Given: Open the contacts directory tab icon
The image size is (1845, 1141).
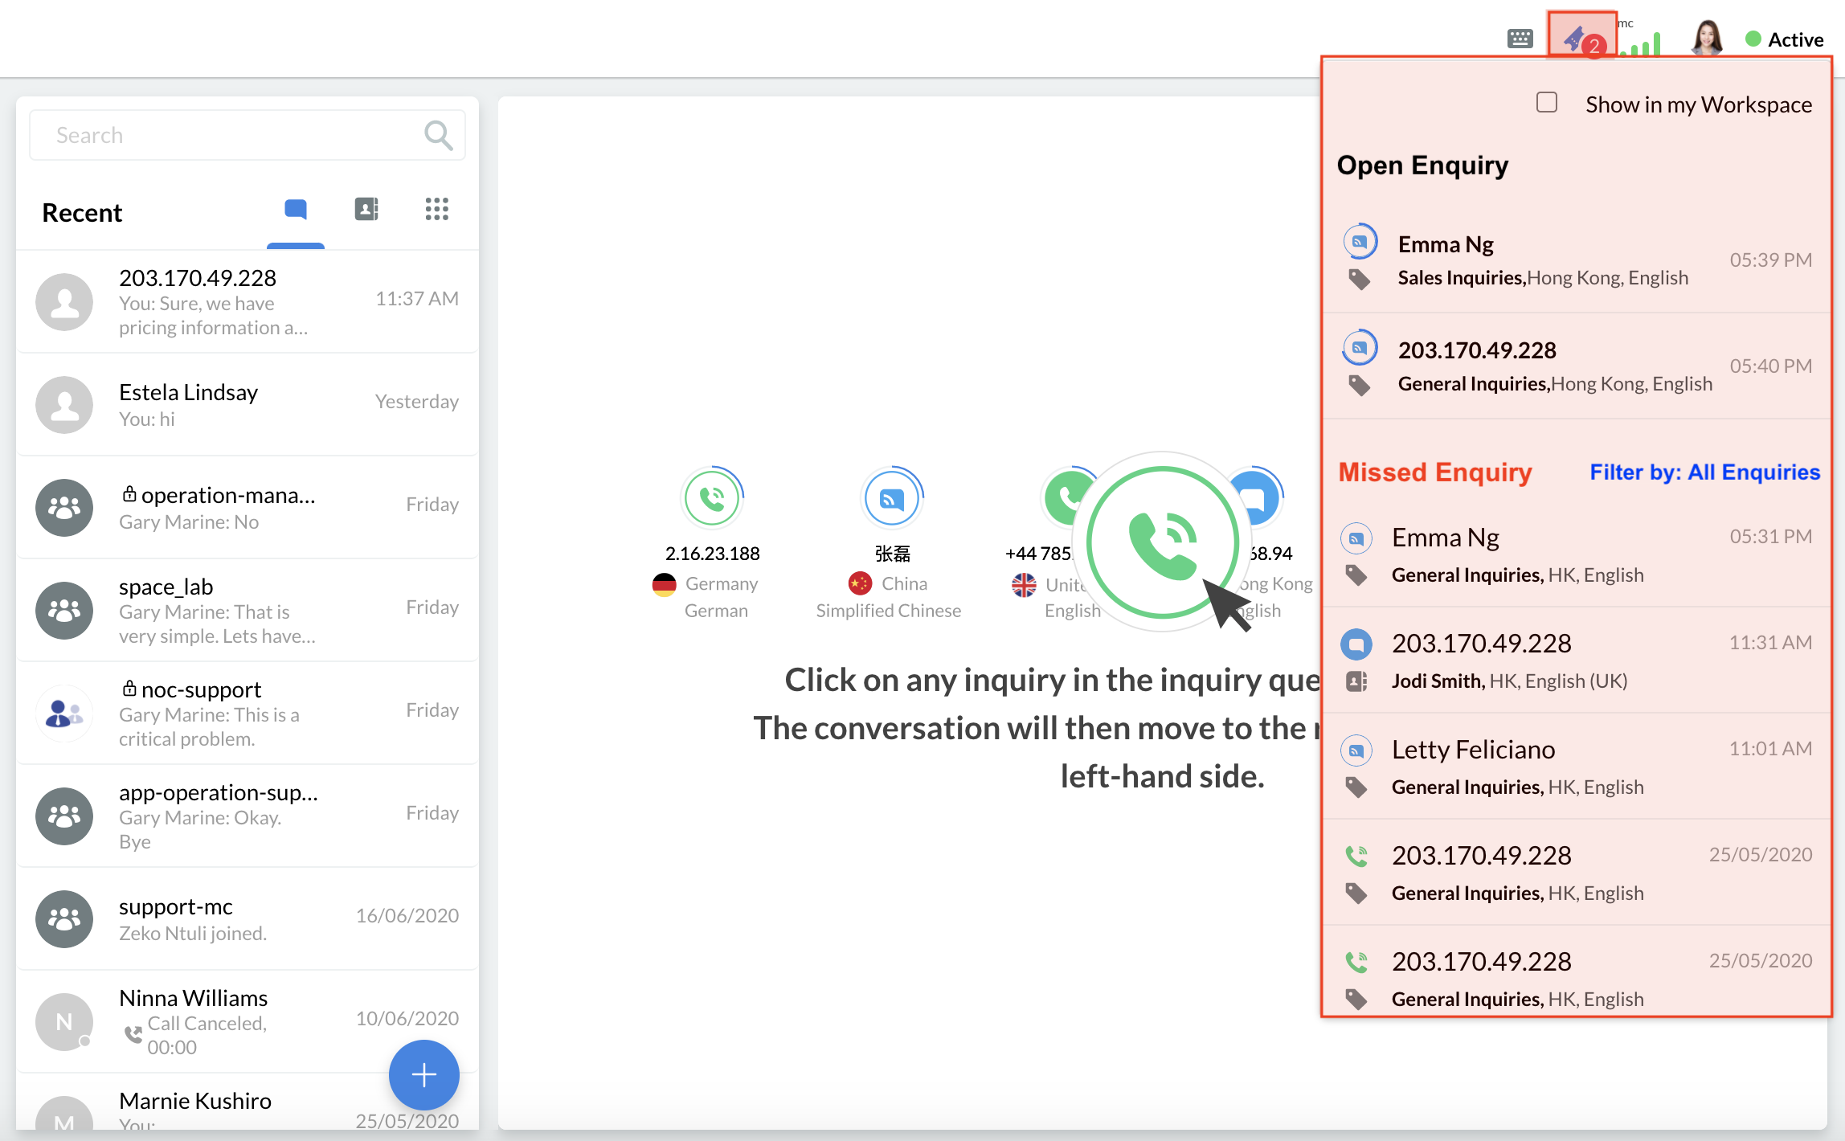Looking at the screenshot, I should point(366,210).
